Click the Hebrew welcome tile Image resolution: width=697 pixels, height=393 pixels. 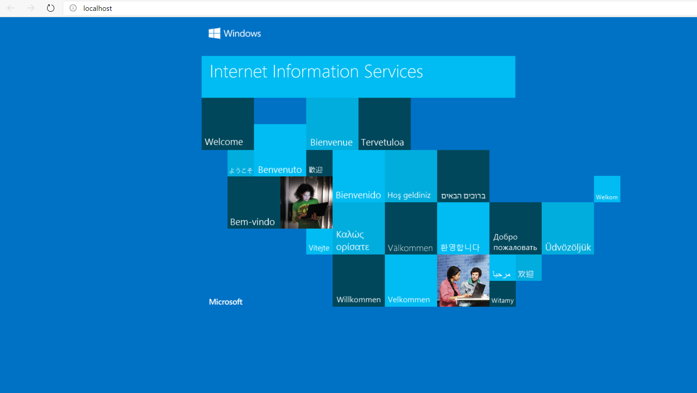point(463,176)
